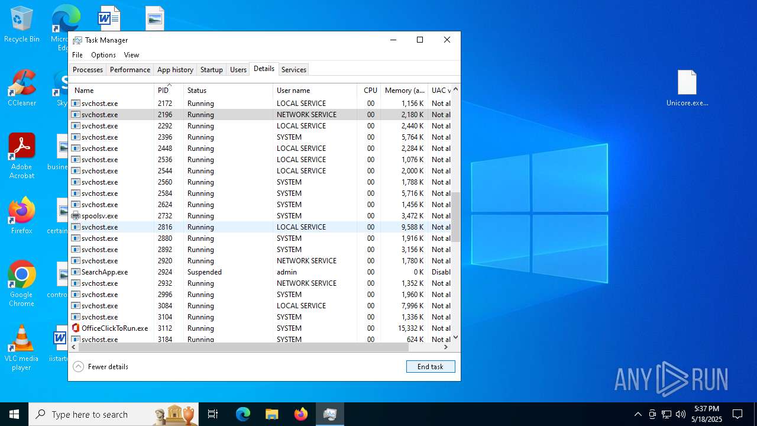Open the File menu
757x426 pixels.
click(x=77, y=55)
